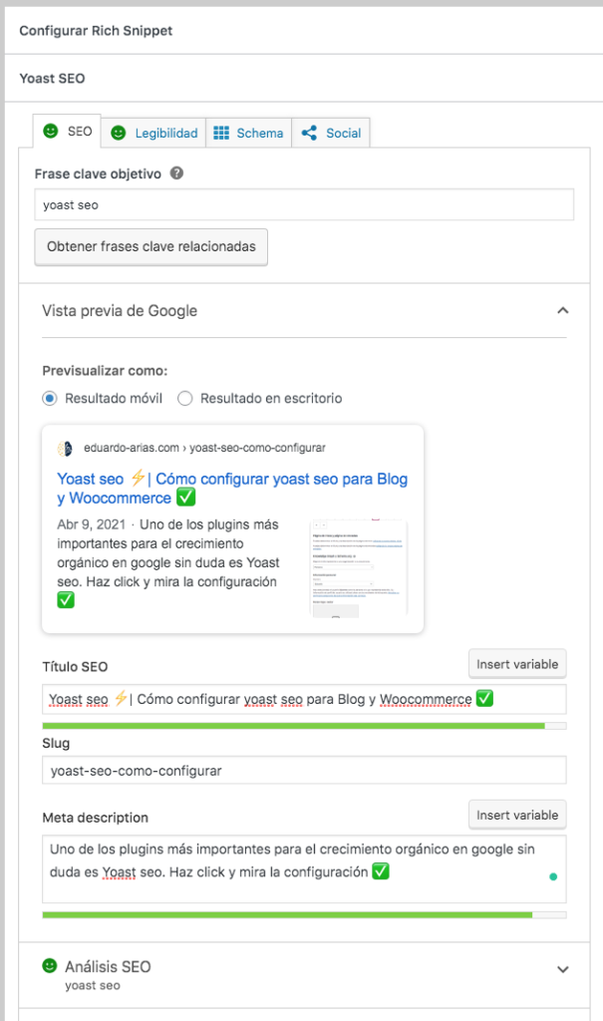
Task: Switch to the Legibilidad tab
Action: pyautogui.click(x=153, y=133)
